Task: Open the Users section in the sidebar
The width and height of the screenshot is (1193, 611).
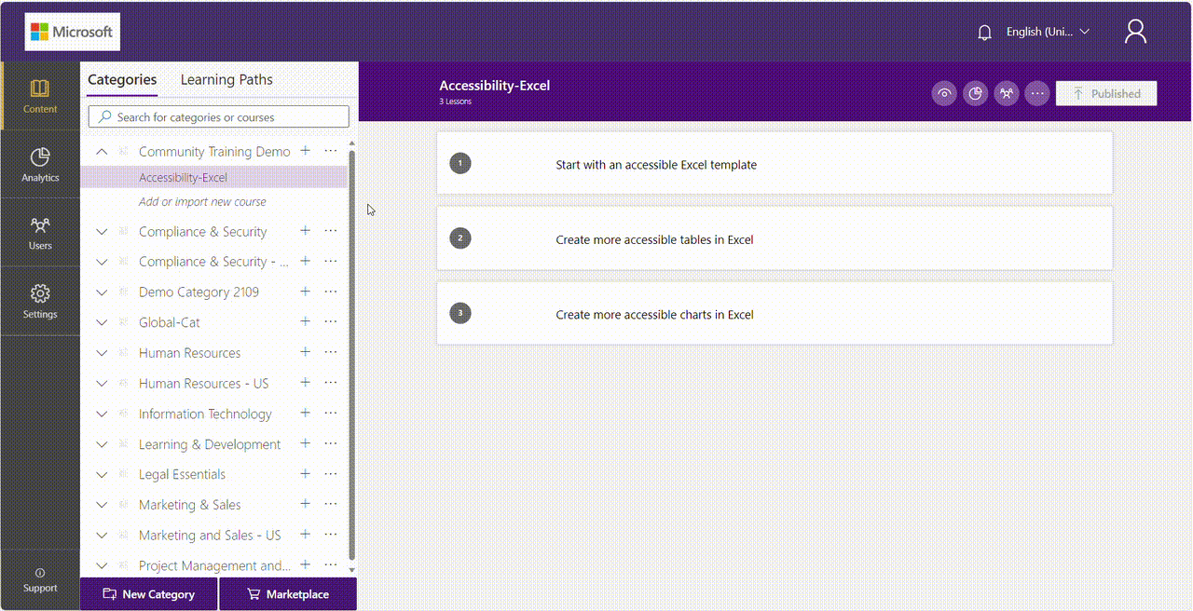Action: pos(39,232)
